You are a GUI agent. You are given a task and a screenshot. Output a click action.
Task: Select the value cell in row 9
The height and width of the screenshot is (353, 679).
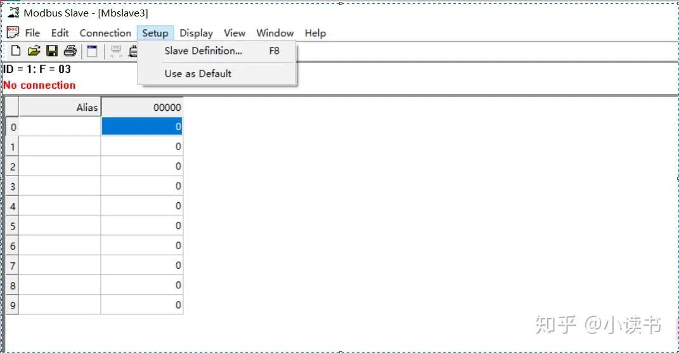click(x=142, y=305)
